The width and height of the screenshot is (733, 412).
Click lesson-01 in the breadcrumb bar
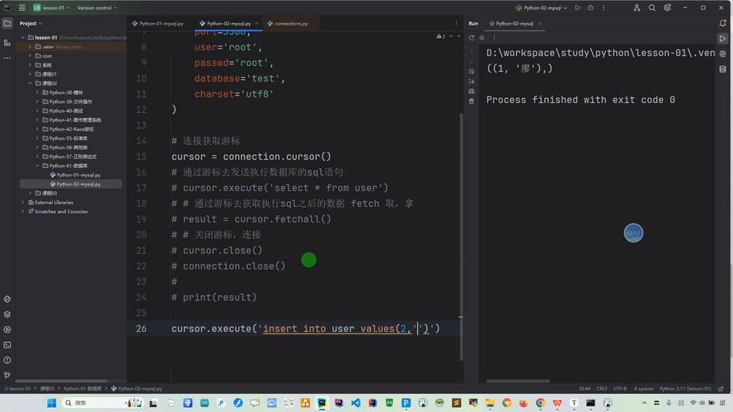18,389
